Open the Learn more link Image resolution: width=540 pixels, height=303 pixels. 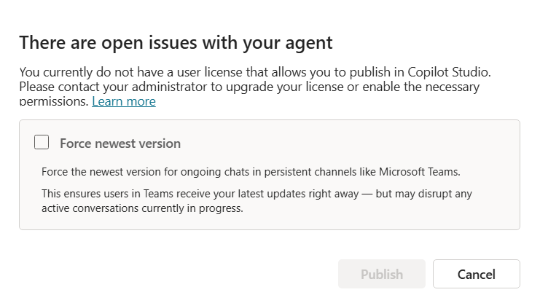[124, 101]
